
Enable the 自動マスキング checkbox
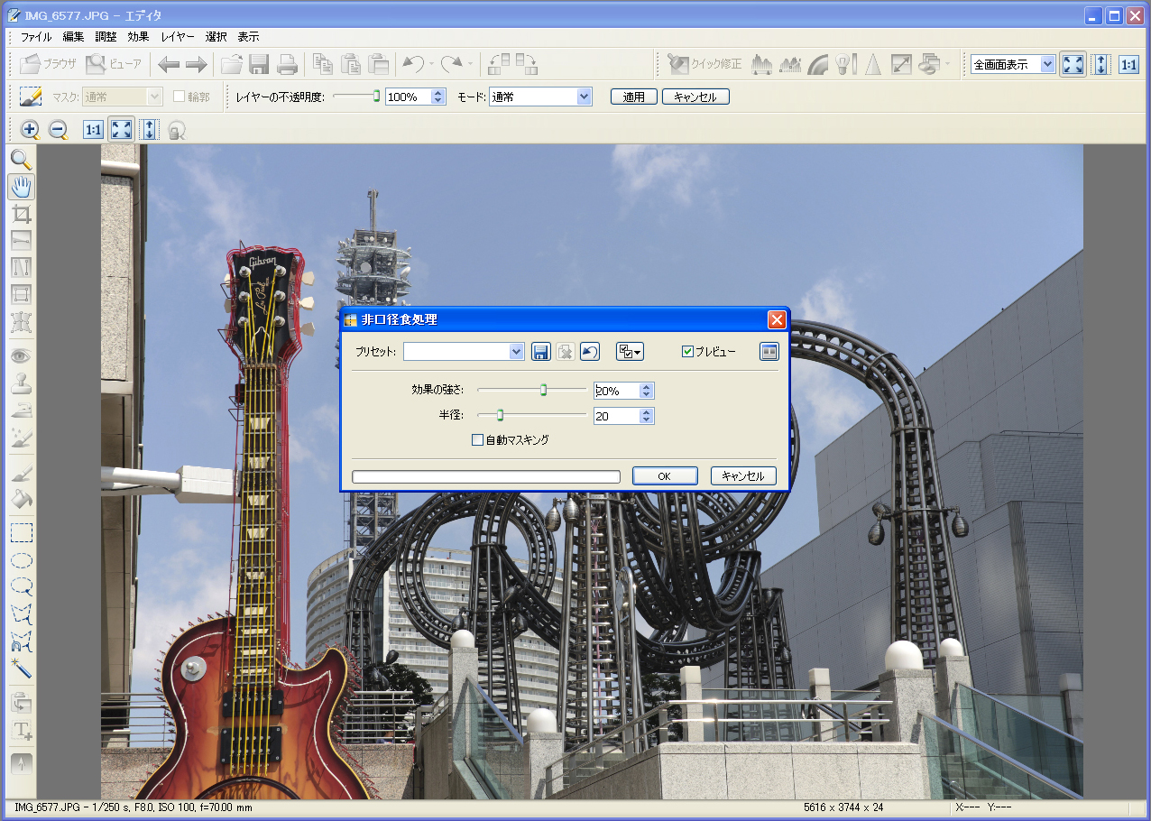(478, 440)
